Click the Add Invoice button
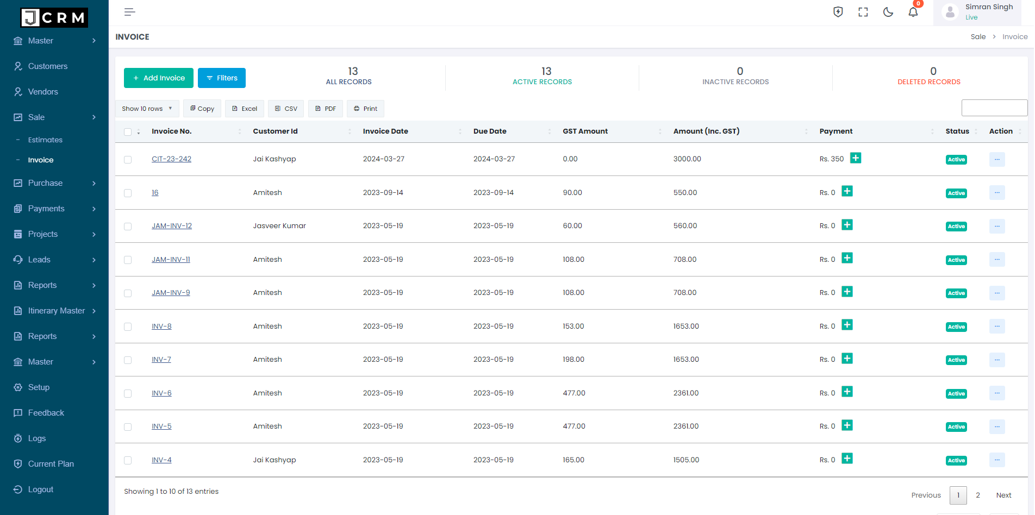 click(158, 78)
